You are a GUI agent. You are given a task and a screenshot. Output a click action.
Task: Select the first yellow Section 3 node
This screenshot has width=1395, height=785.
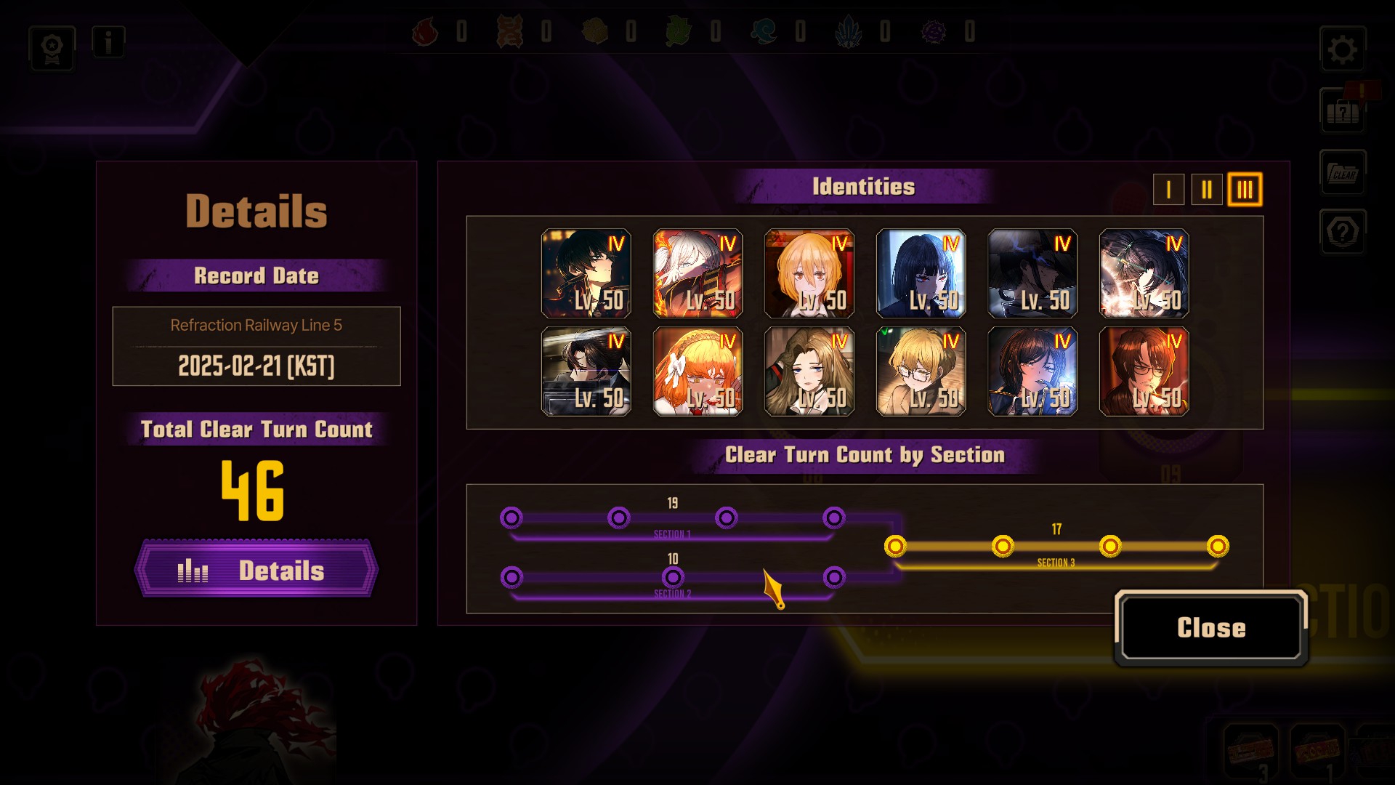(x=895, y=546)
